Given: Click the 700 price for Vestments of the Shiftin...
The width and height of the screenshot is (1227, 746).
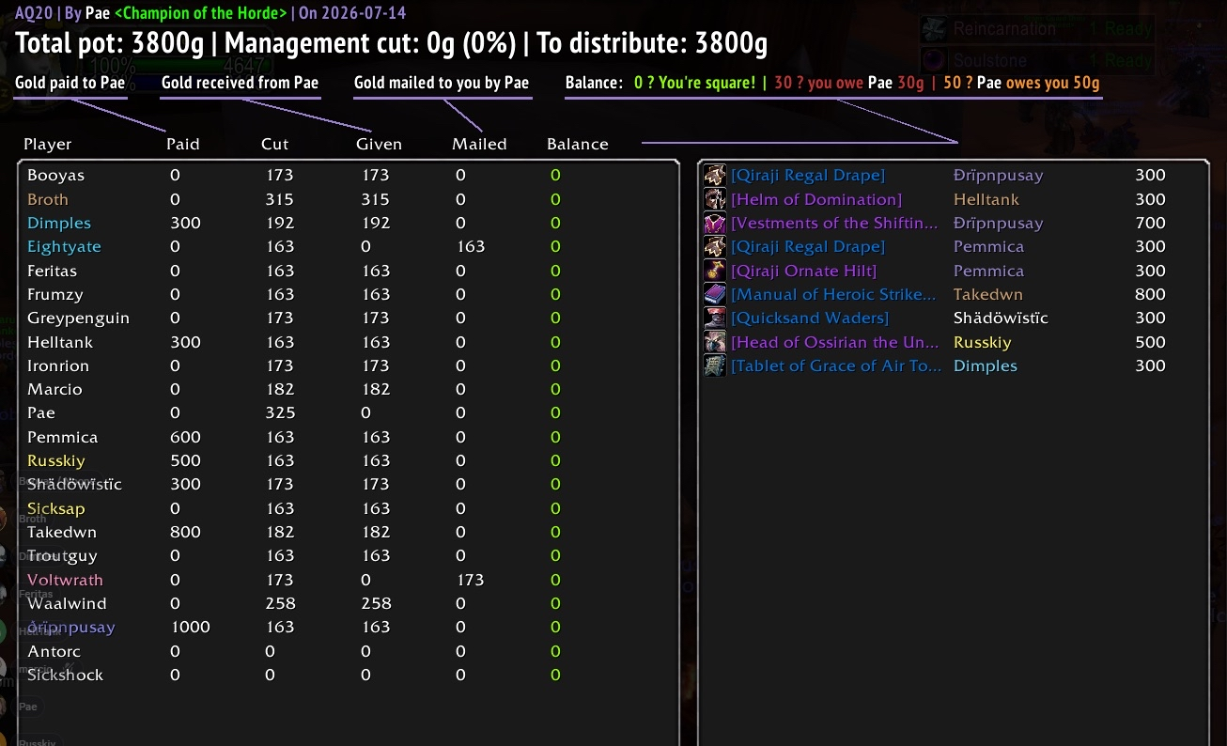Looking at the screenshot, I should [1150, 223].
